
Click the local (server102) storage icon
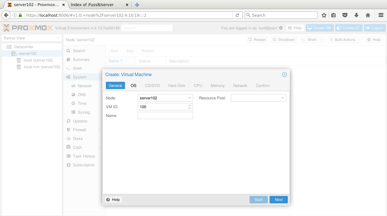click(19, 60)
